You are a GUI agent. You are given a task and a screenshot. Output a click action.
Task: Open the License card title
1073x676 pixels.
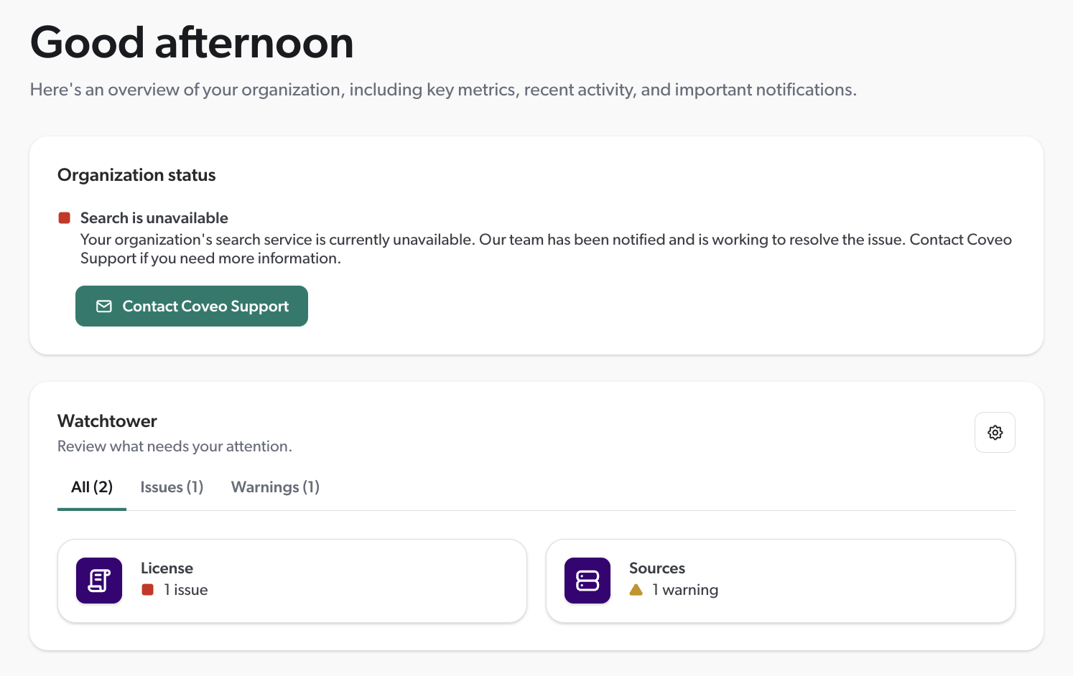[167, 568]
